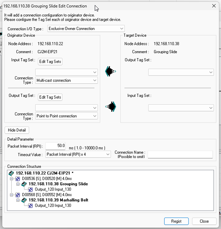Image resolution: width=221 pixels, height=229 pixels.
Task: Click device icon for 192.168.110.39 Marhalling Belt
Action: [24, 200]
